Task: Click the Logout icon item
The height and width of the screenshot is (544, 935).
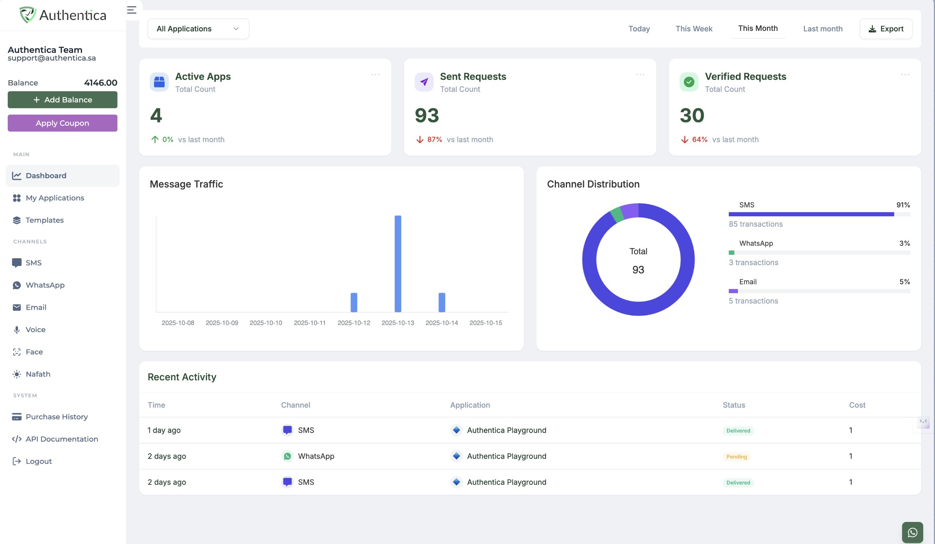Action: click(x=17, y=461)
